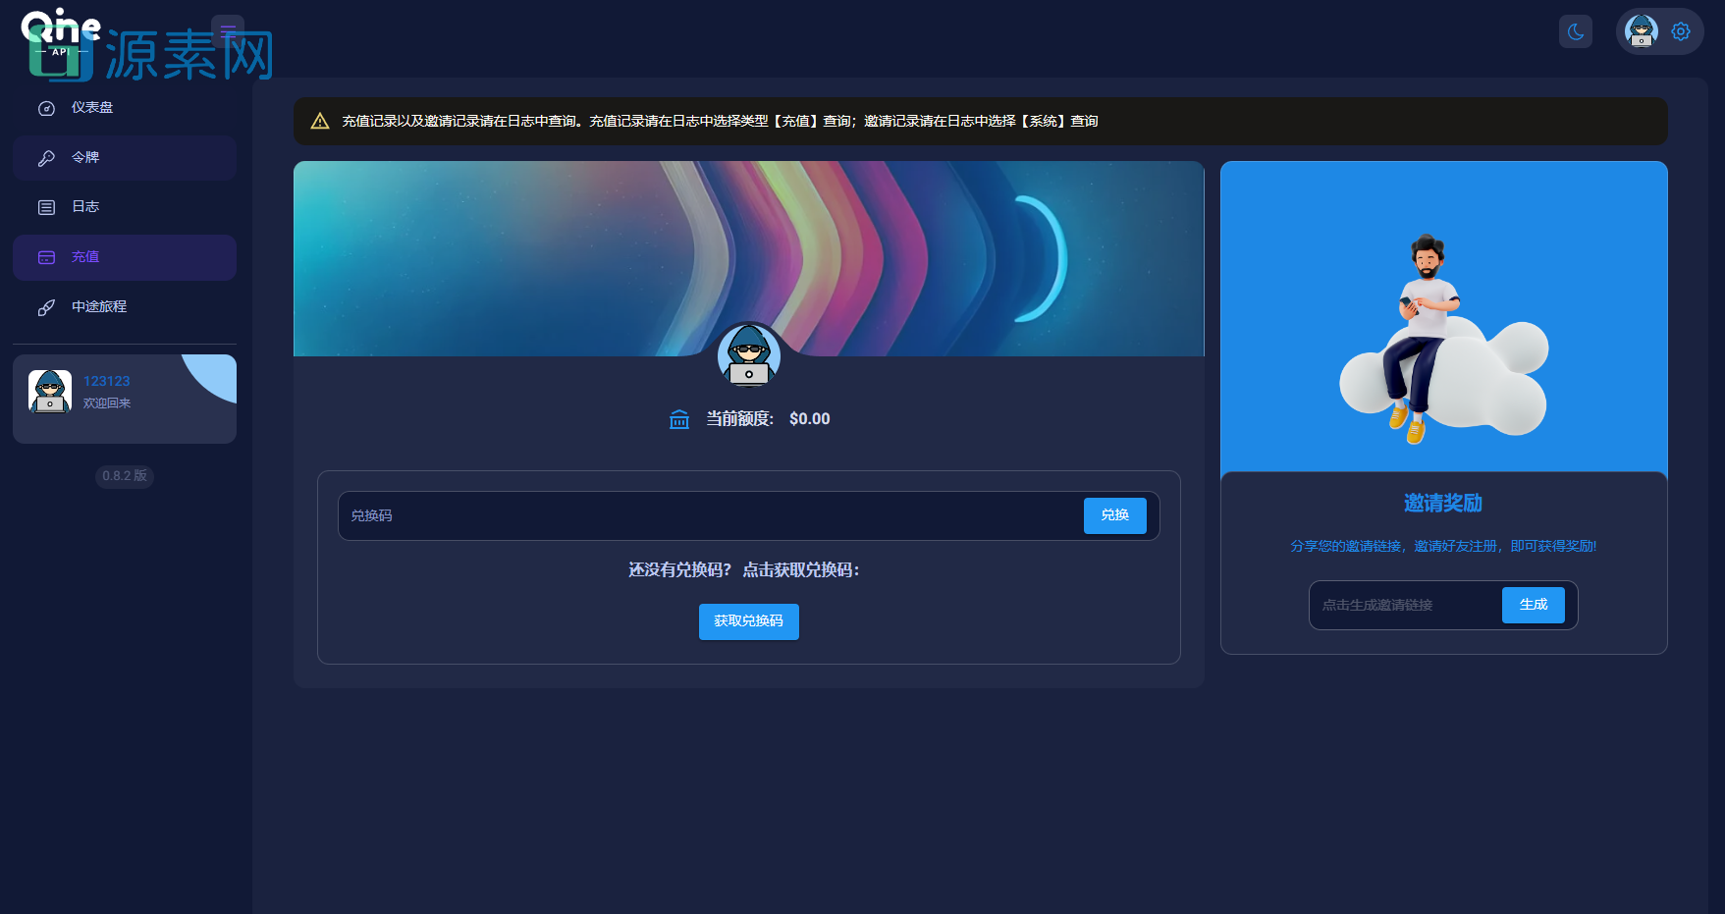
Task: Open the 中途旅程 menu item
Action: (99, 307)
